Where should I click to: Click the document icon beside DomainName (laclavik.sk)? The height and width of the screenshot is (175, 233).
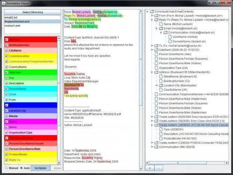pos(170,41)
